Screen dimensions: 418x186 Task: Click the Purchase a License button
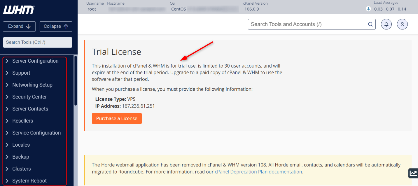coord(117,118)
